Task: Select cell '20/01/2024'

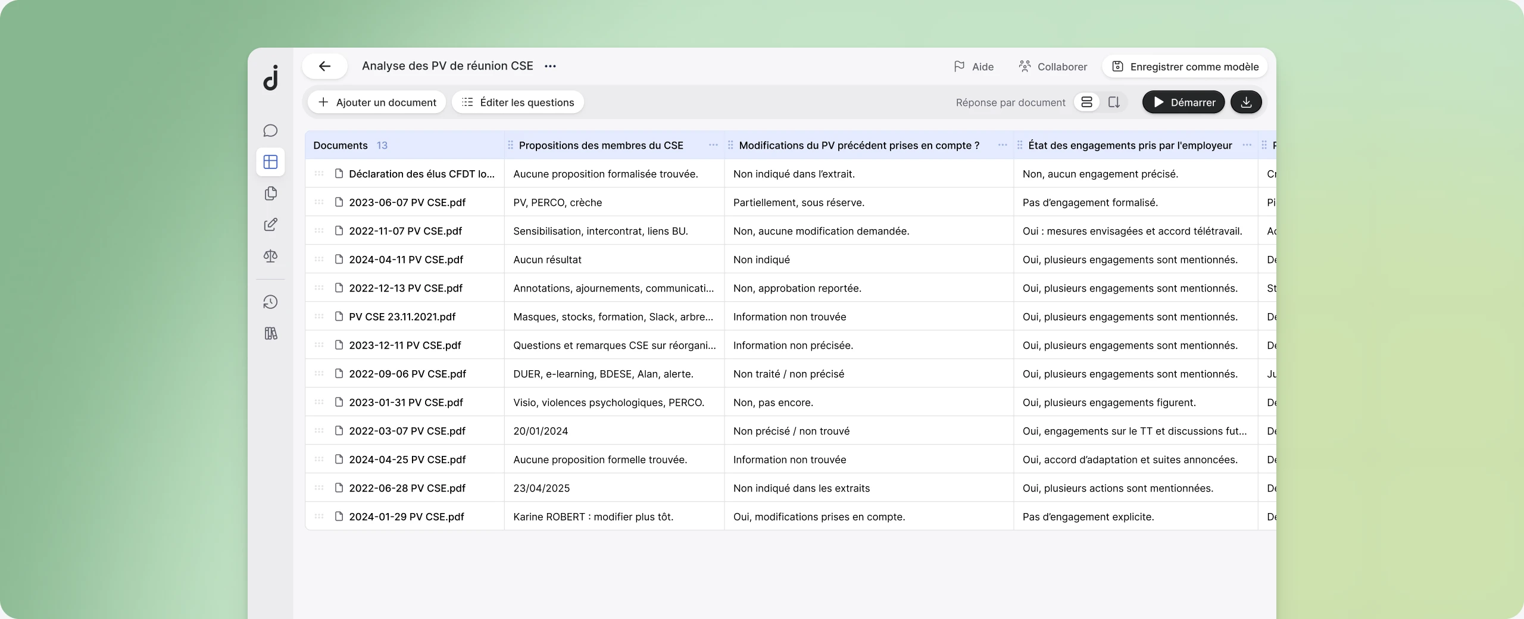Action: pyautogui.click(x=614, y=431)
